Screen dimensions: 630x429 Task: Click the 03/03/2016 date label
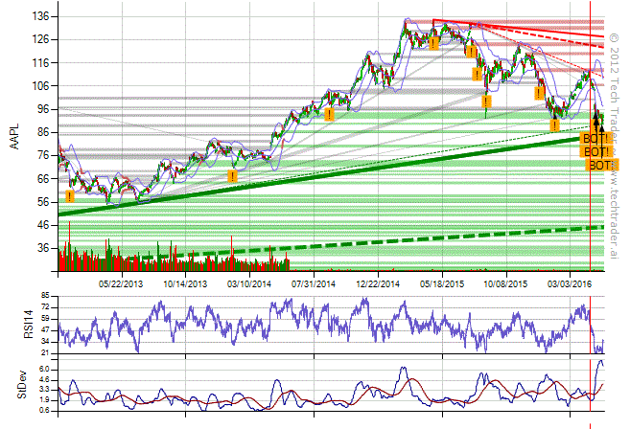tap(570, 283)
